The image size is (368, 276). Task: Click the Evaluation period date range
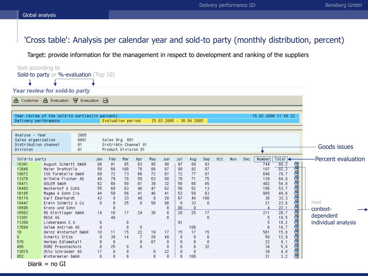click(177, 121)
